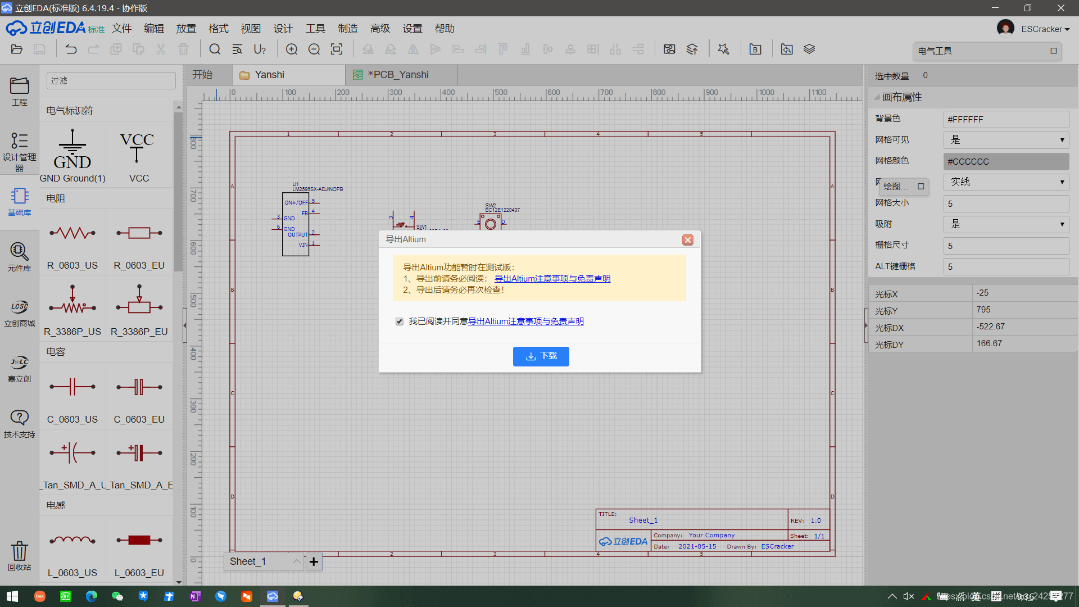1079x607 pixels.
Task: Open the 帮助 menu
Action: tap(445, 29)
